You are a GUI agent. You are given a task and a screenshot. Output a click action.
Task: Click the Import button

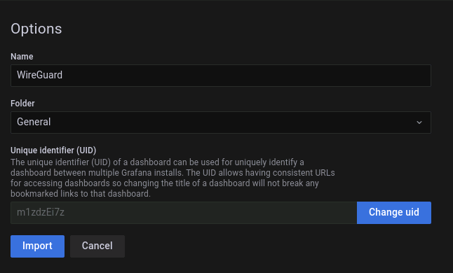(x=38, y=246)
